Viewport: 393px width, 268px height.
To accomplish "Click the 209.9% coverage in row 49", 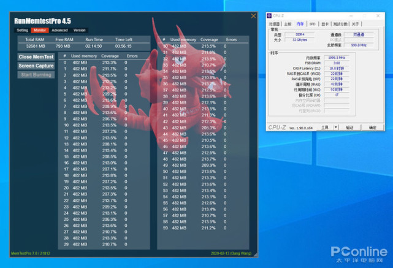I will pos(208,166).
